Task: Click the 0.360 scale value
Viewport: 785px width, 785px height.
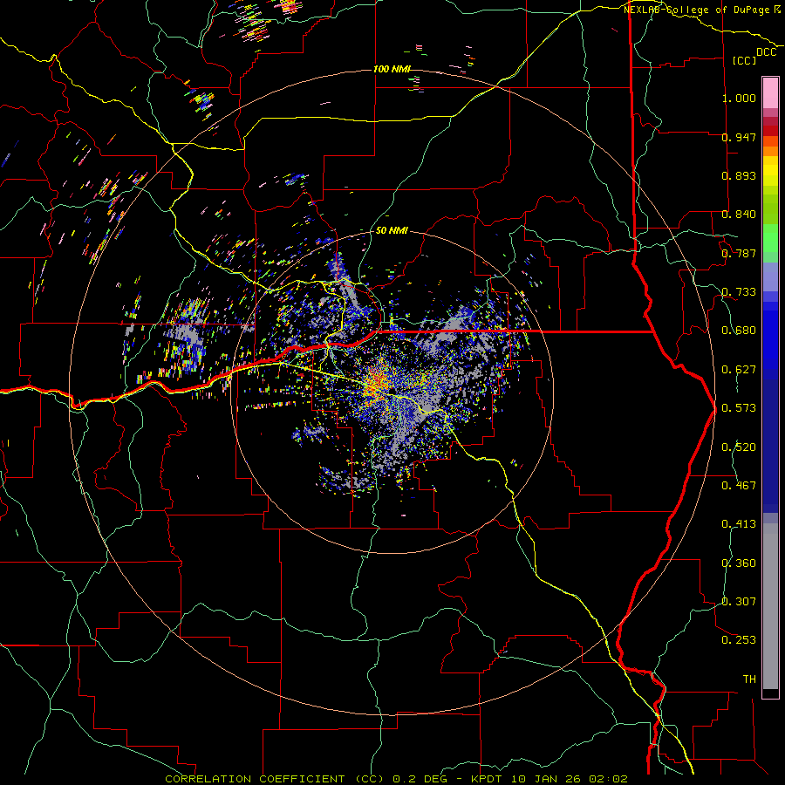Action: click(x=739, y=563)
